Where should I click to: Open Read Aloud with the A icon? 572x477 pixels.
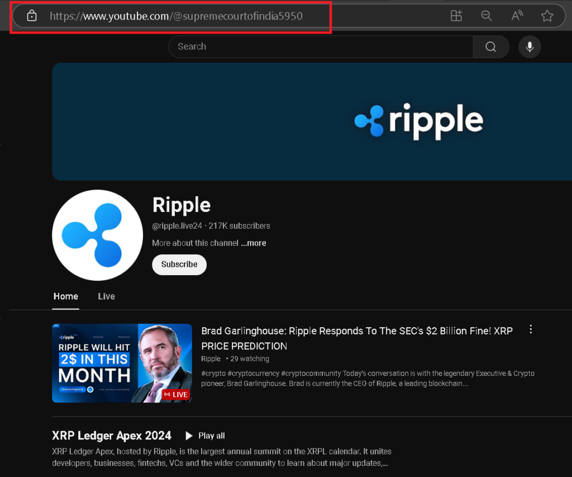(517, 16)
